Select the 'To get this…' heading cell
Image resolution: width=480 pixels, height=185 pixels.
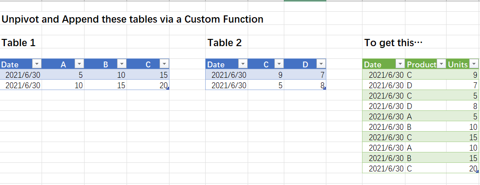tap(393, 43)
